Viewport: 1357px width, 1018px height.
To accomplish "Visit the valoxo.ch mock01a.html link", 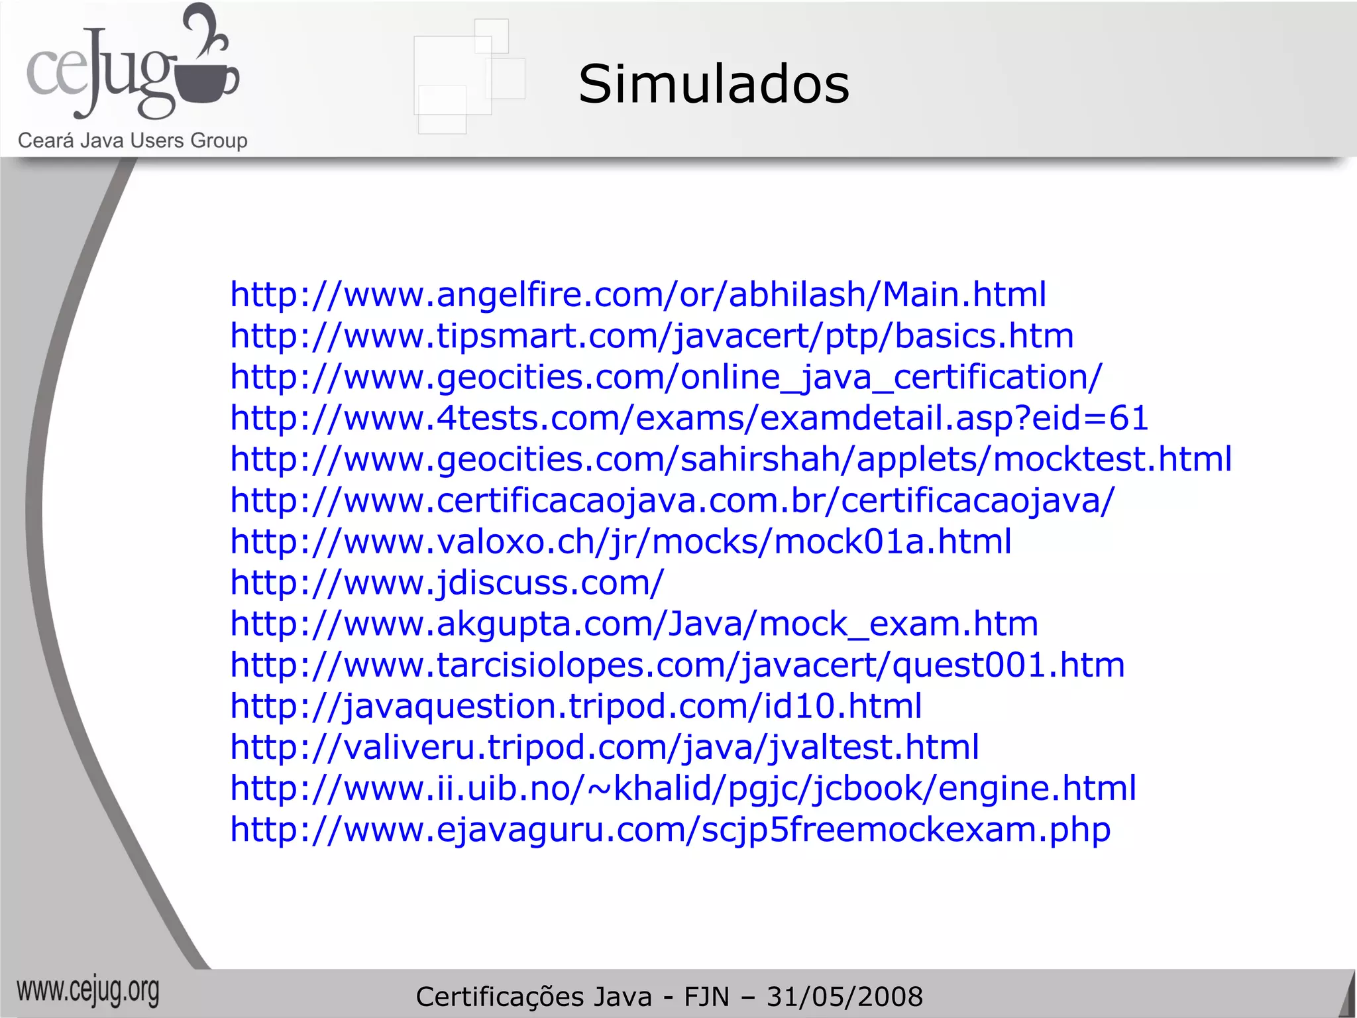I will coord(621,542).
